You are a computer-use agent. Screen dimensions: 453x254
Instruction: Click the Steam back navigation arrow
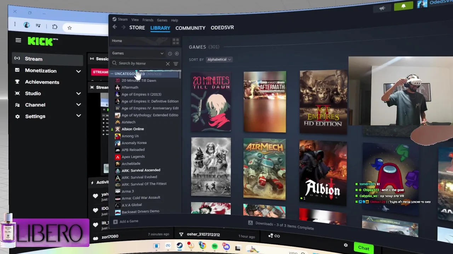point(115,27)
